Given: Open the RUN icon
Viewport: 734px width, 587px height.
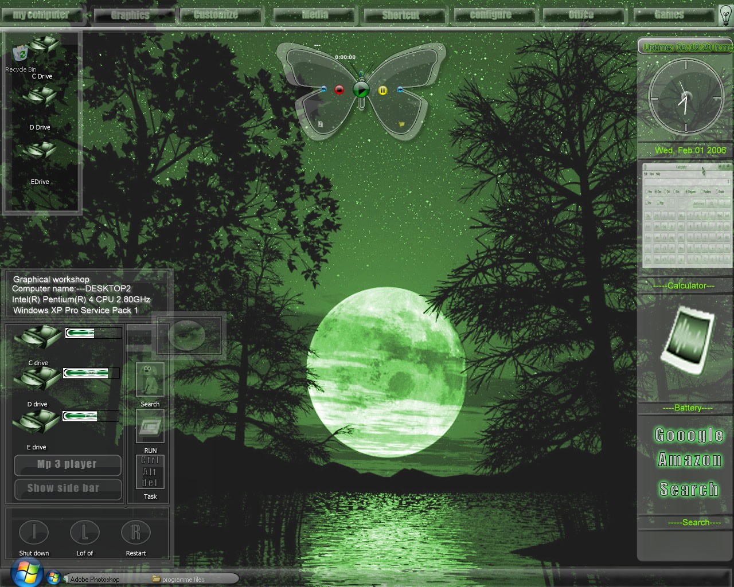Looking at the screenshot, I should coord(150,427).
